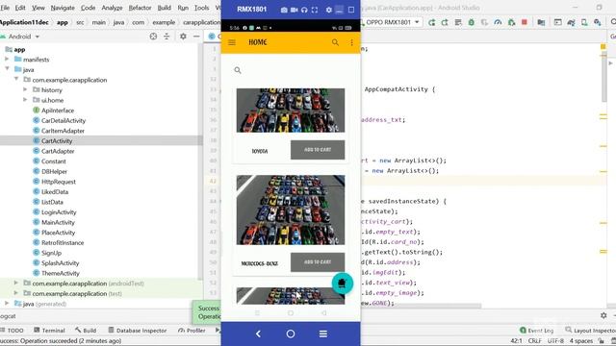Image resolution: width=616 pixels, height=346 pixels.
Task: Take screenshot with mirror window camera icon
Action: click(284, 10)
